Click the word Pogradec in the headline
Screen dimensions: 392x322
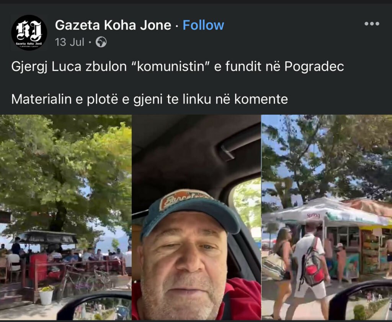click(x=314, y=66)
